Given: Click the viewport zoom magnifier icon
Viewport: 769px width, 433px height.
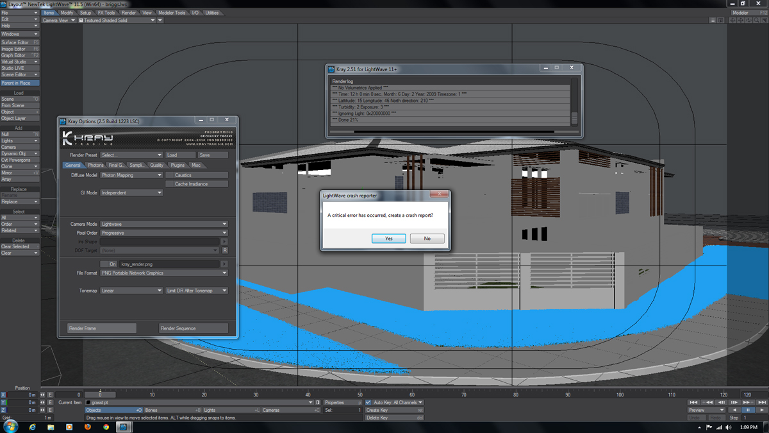Looking at the screenshot, I should click(x=757, y=21).
